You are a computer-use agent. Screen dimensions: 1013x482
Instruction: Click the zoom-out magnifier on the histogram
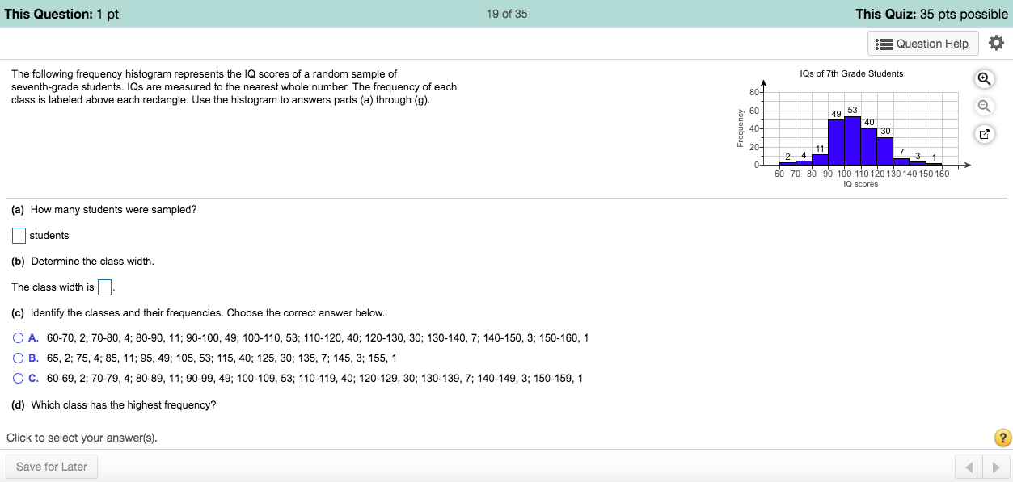983,106
